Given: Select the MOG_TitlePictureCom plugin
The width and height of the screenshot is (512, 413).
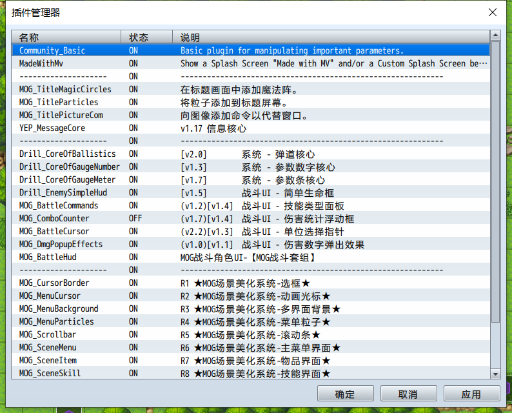Looking at the screenshot, I should 251,115.
